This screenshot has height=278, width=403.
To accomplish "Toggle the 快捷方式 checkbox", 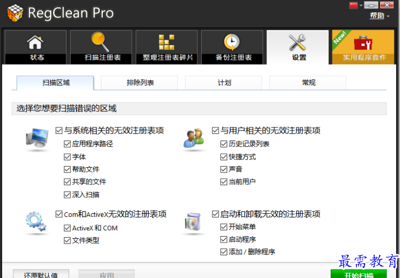I will (x=224, y=157).
